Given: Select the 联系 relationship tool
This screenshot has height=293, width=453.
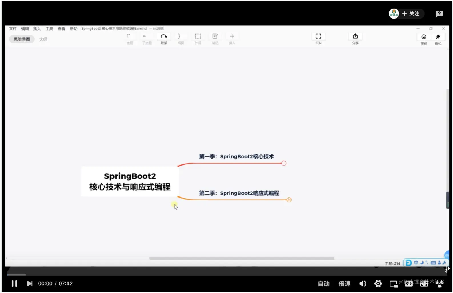Looking at the screenshot, I should coord(164,39).
